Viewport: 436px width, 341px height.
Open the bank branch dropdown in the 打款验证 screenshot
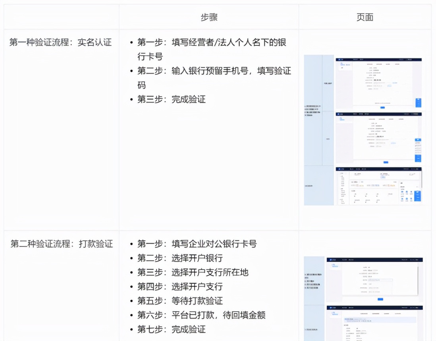[x=380, y=280]
